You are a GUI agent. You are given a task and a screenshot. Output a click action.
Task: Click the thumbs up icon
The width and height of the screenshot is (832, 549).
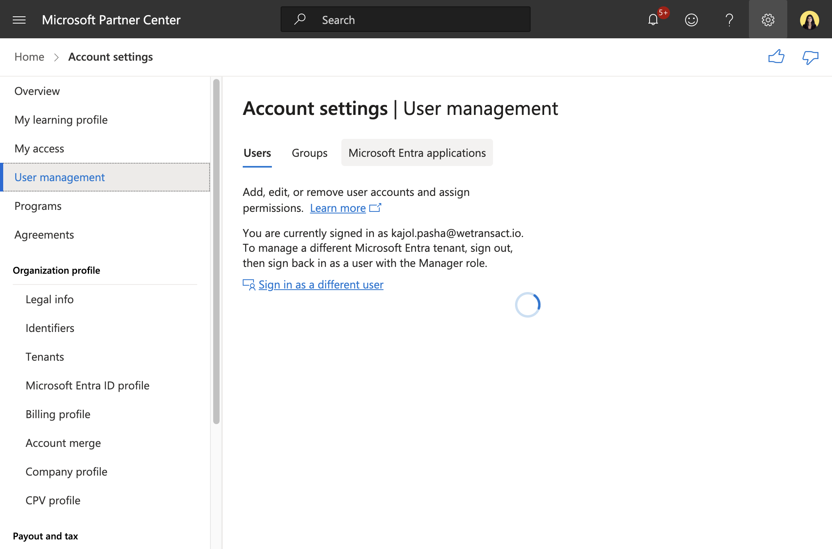[776, 57]
